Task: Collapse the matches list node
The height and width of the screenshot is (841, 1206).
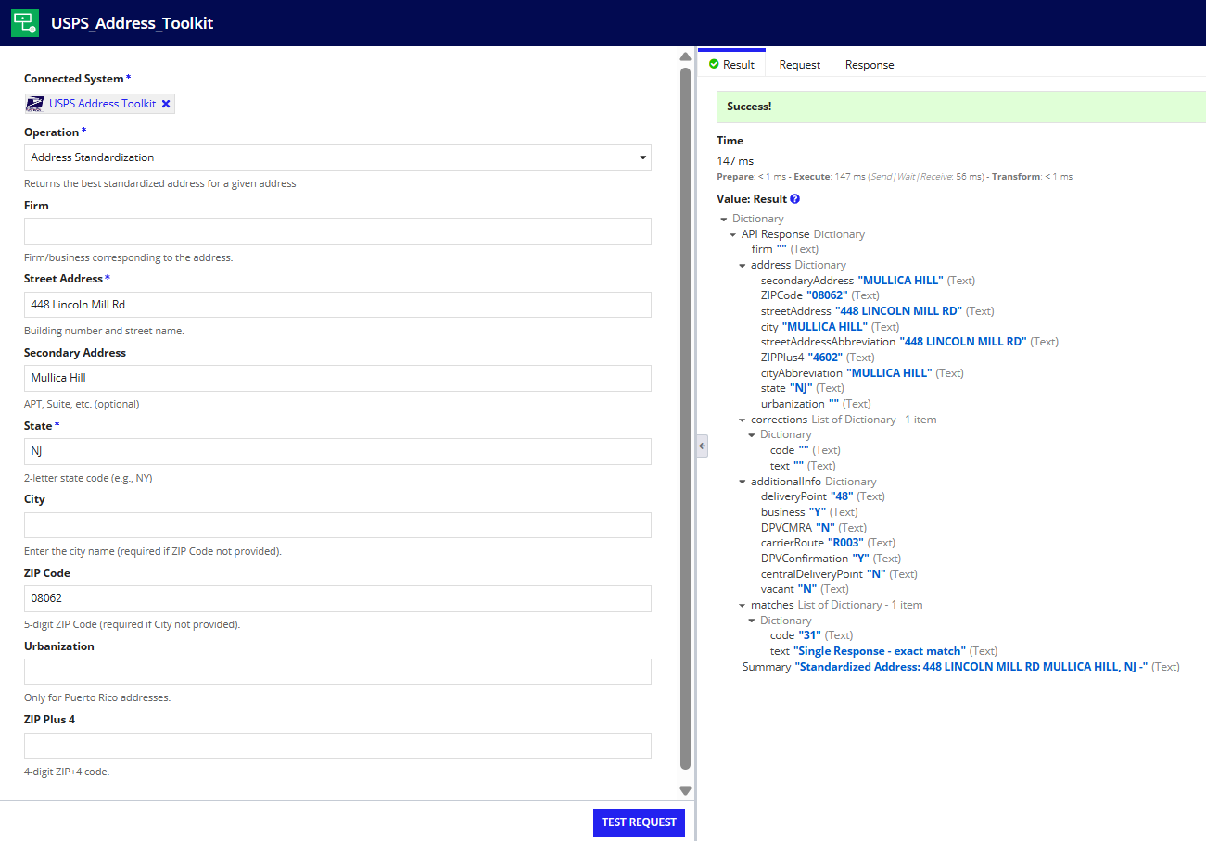Action: [743, 606]
